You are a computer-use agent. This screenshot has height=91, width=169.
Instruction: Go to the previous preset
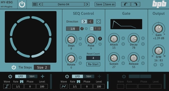[40, 4]
